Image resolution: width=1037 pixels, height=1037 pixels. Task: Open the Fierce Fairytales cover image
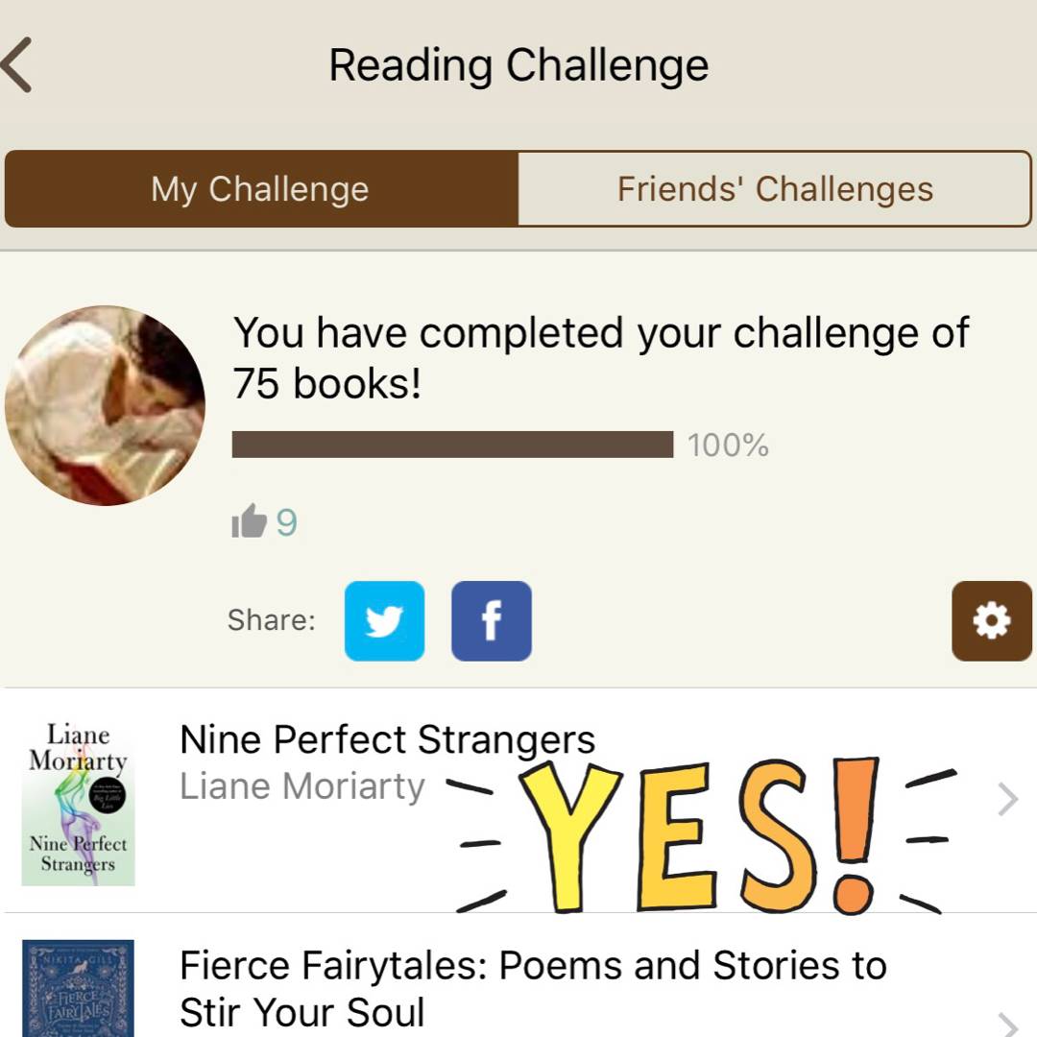(x=78, y=989)
